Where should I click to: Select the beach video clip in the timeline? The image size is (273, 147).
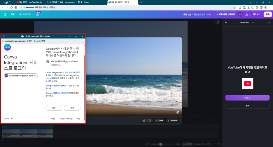click(28, 134)
